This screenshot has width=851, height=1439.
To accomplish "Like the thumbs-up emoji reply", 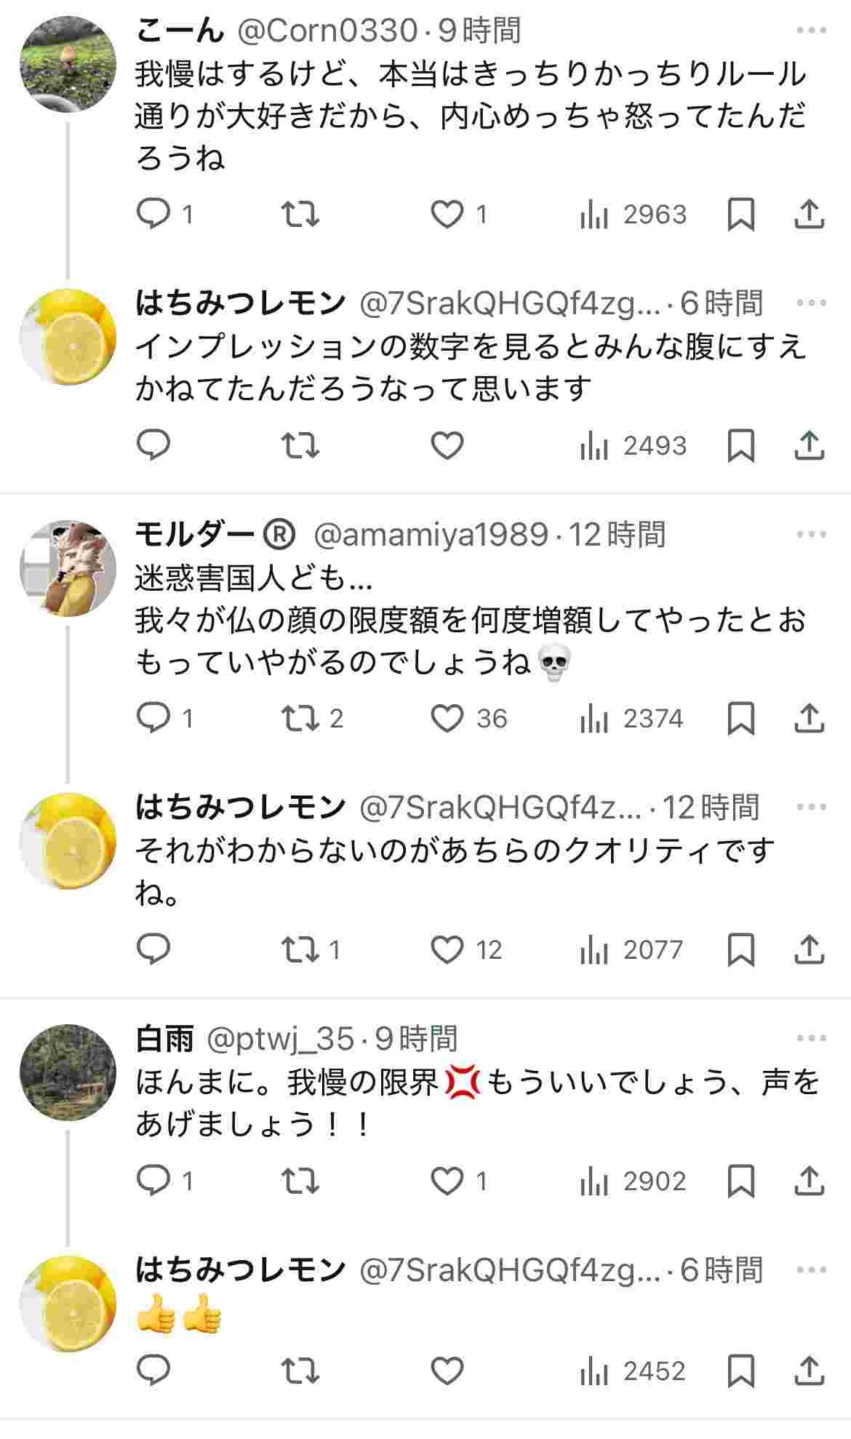I will [447, 1371].
